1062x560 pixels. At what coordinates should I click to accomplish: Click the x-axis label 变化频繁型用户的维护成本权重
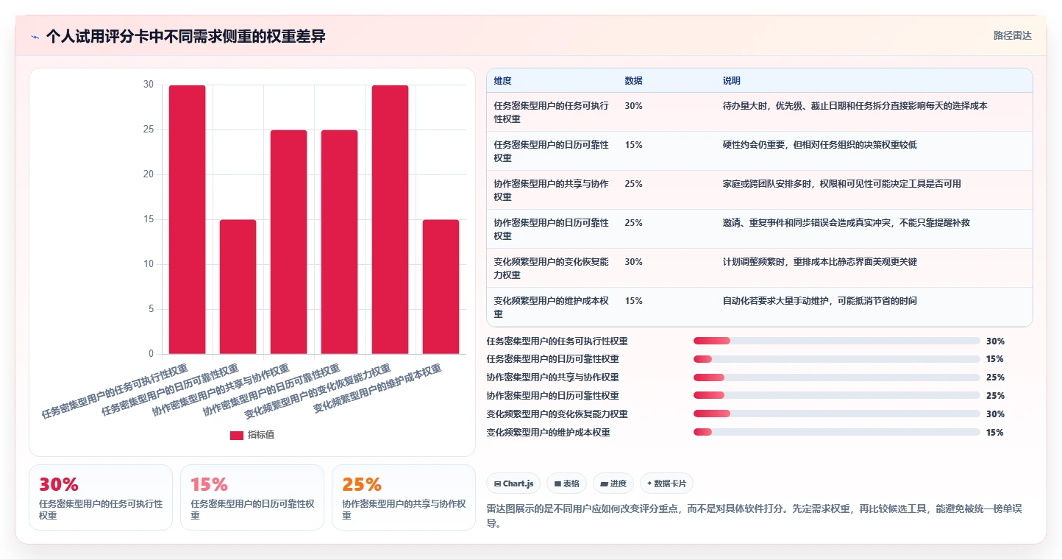point(378,389)
